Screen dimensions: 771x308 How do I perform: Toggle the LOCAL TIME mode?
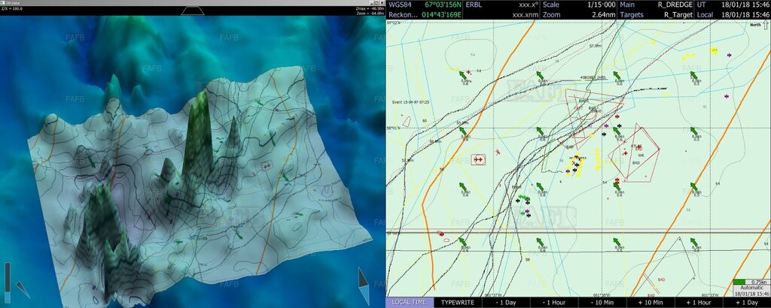pyautogui.click(x=409, y=302)
